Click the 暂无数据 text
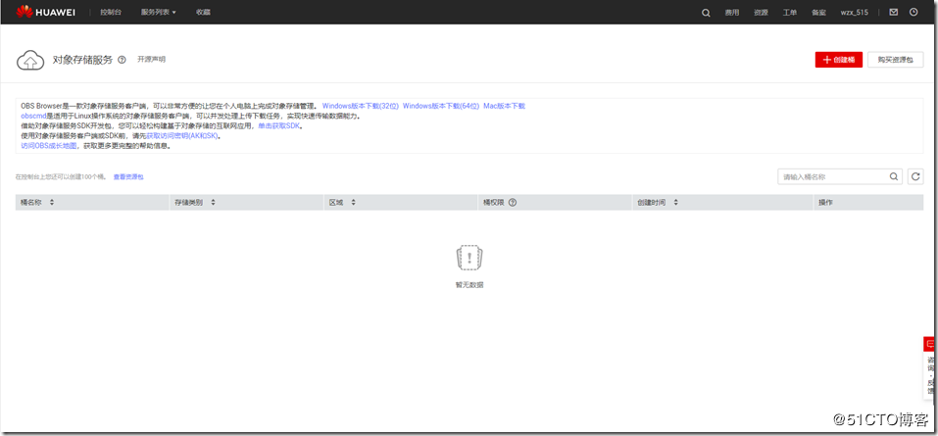Viewport: 938px width, 436px height. point(469,285)
